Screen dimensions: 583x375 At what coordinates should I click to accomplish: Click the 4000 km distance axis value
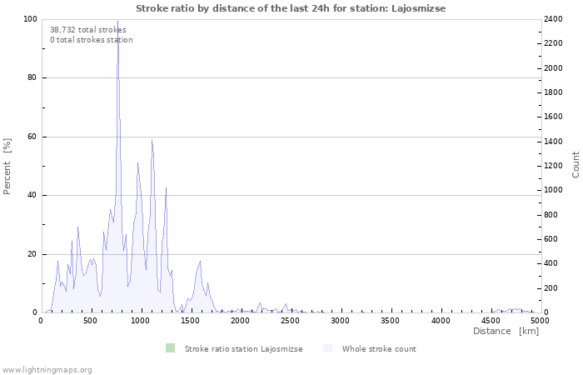click(441, 321)
